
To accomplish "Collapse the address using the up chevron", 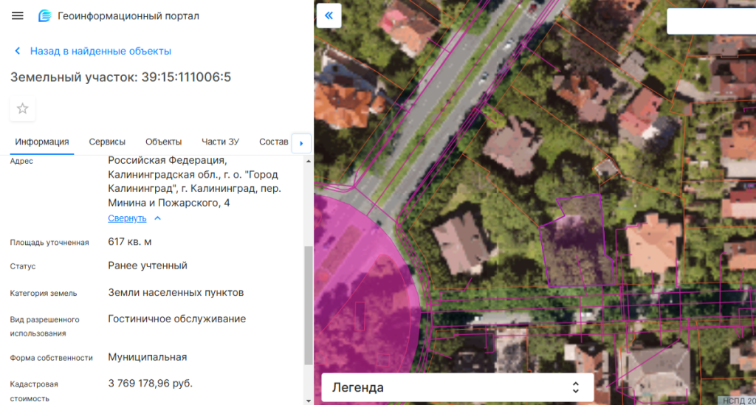I will click(x=157, y=218).
